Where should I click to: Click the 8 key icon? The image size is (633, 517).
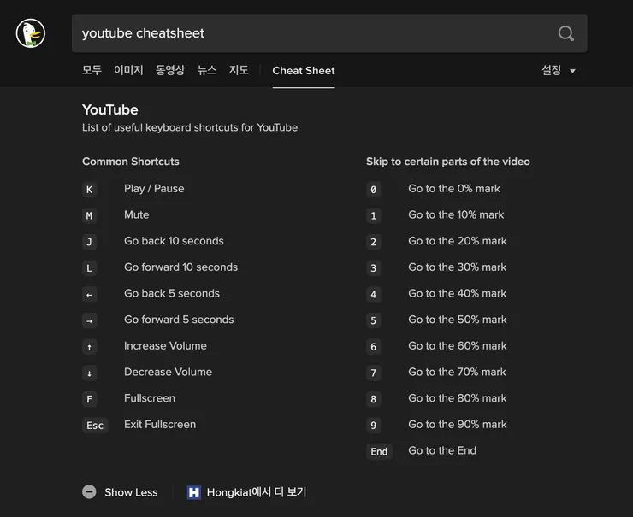pyautogui.click(x=374, y=399)
